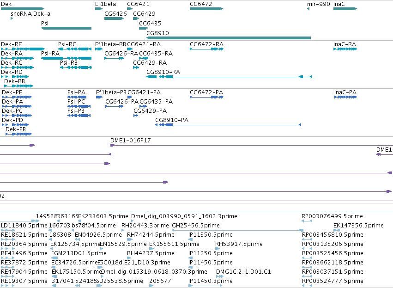Select the CG6429-RA transcript label
The height and width of the screenshot is (288, 393).
click(150, 63)
